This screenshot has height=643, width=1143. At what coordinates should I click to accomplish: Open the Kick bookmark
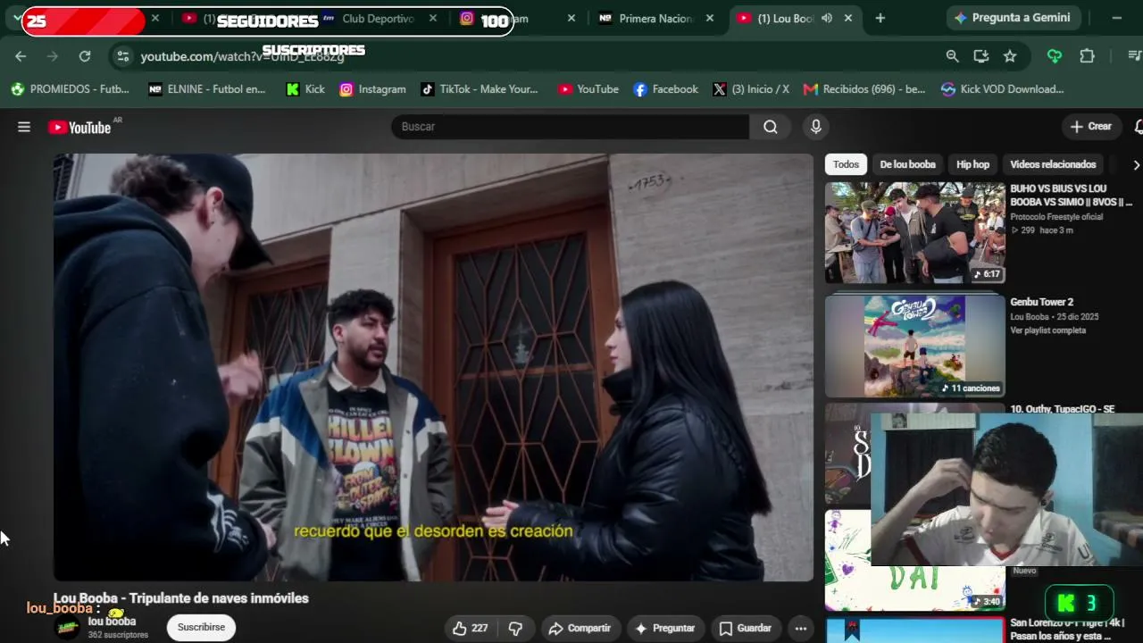[305, 89]
